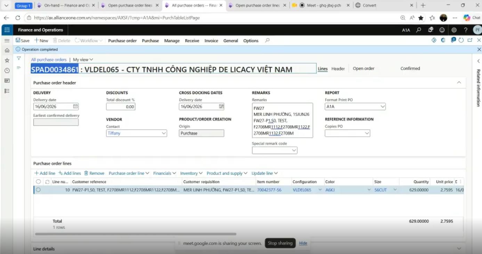The image size is (482, 254).
Task: Open the document attachments icon
Action: pos(453,40)
